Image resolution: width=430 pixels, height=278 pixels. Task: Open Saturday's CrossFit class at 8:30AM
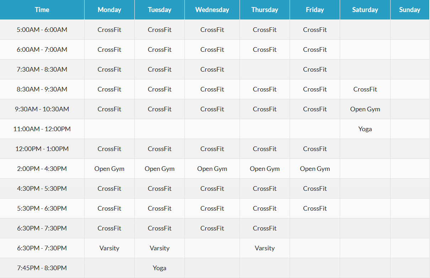(365, 89)
